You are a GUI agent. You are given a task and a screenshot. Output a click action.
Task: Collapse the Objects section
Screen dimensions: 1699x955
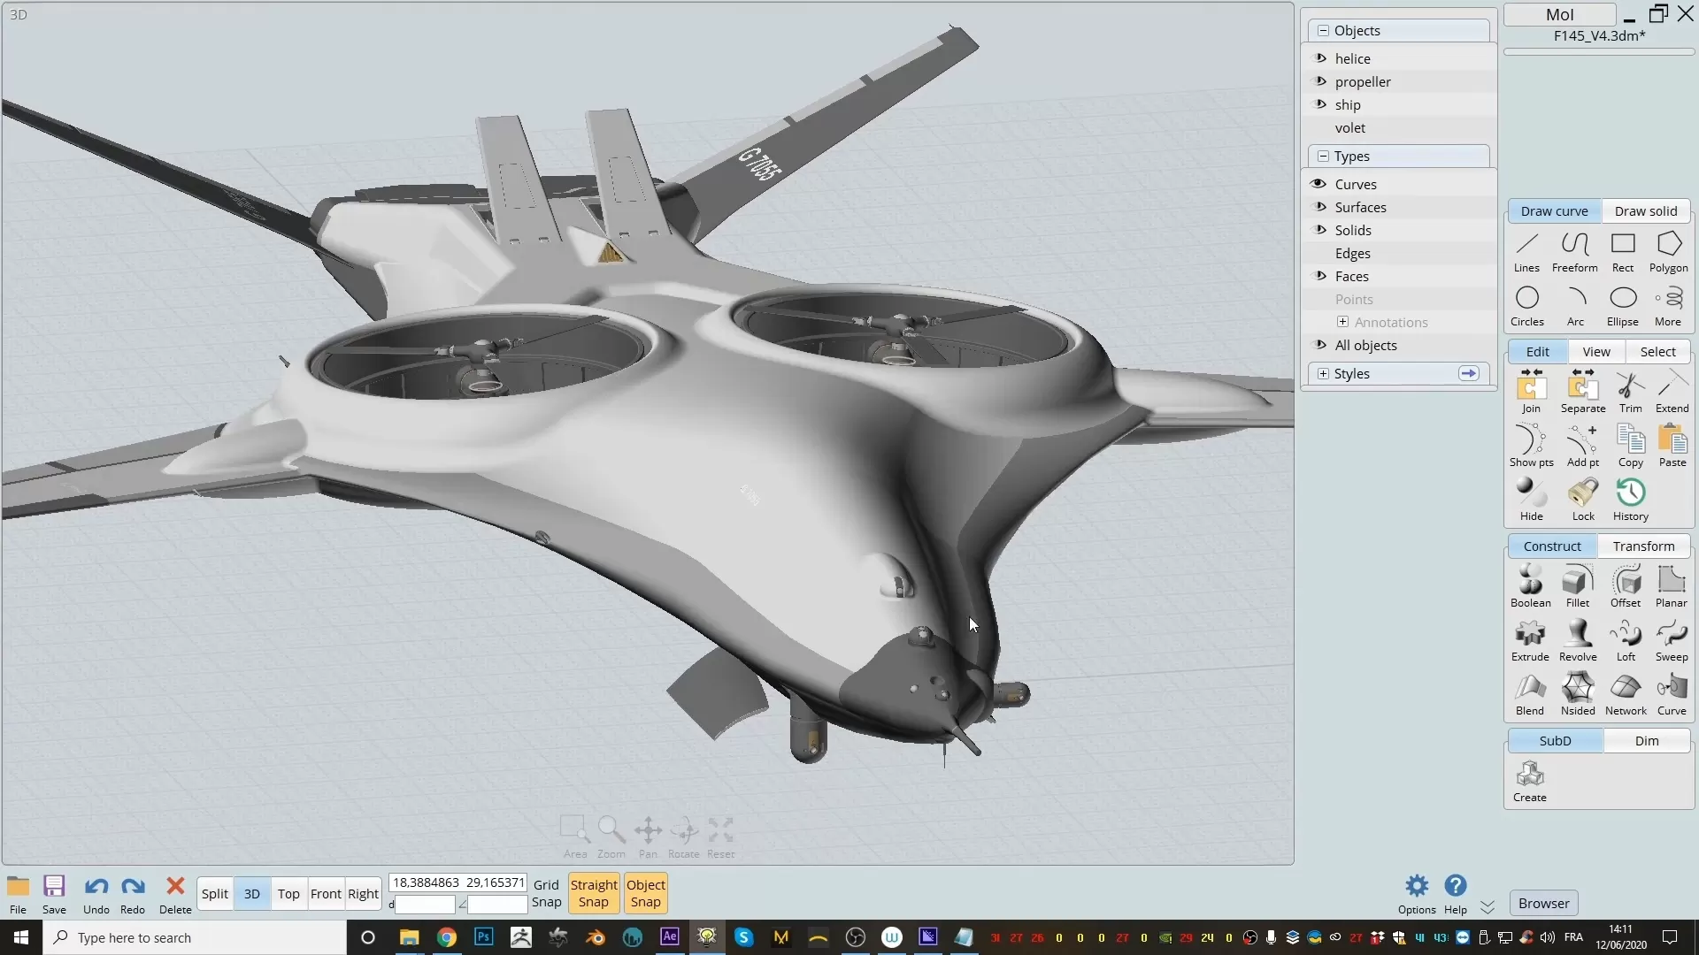tap(1323, 30)
